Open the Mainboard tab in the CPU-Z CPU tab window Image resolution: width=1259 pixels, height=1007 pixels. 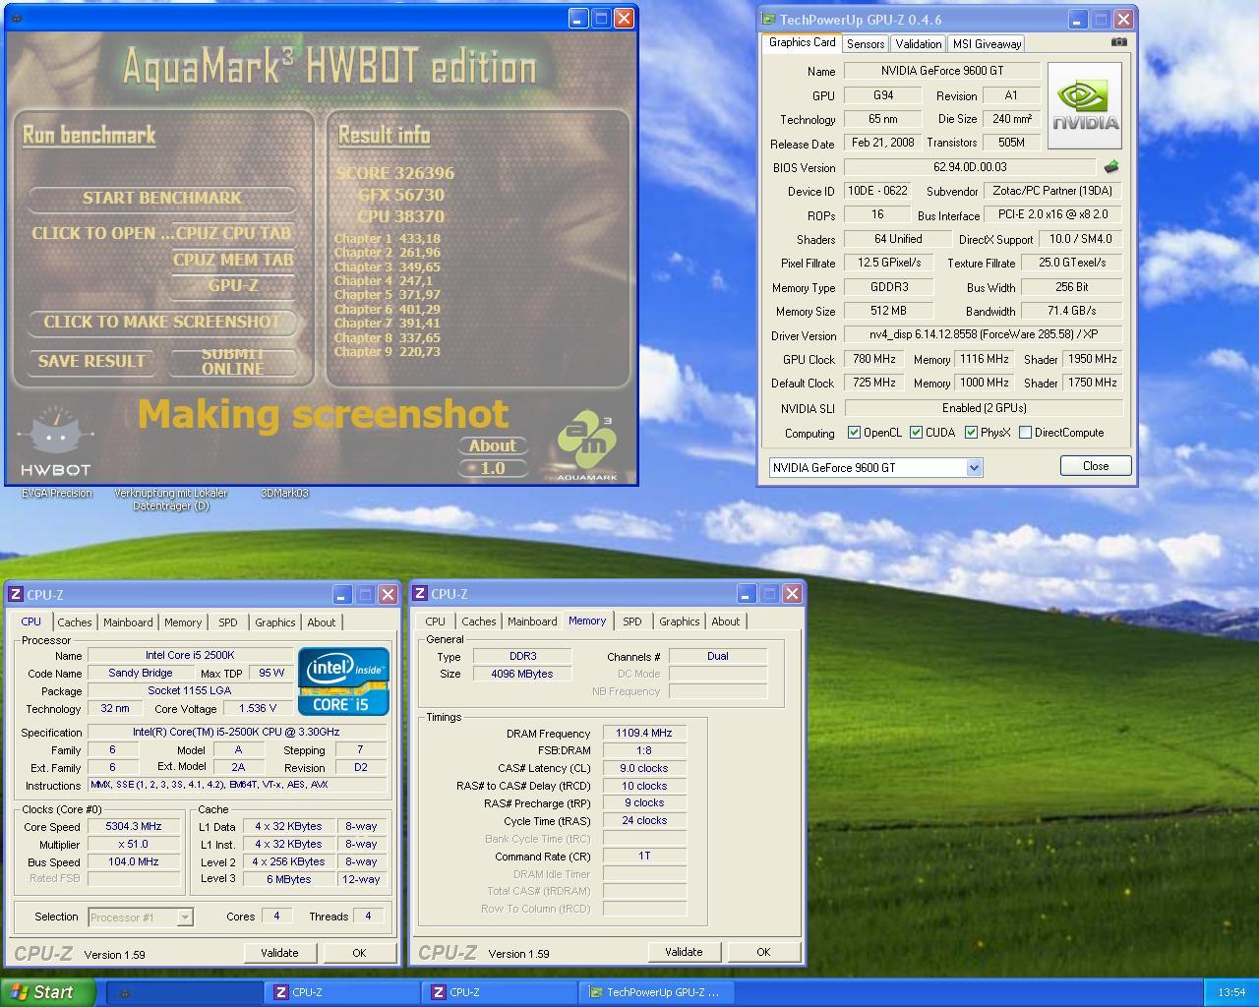(128, 622)
